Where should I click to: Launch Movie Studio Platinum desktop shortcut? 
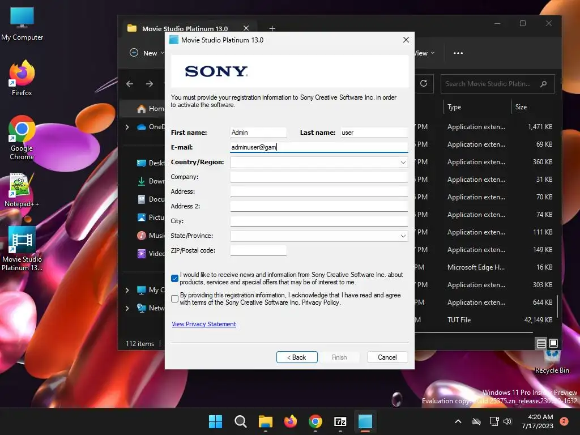coord(22,249)
